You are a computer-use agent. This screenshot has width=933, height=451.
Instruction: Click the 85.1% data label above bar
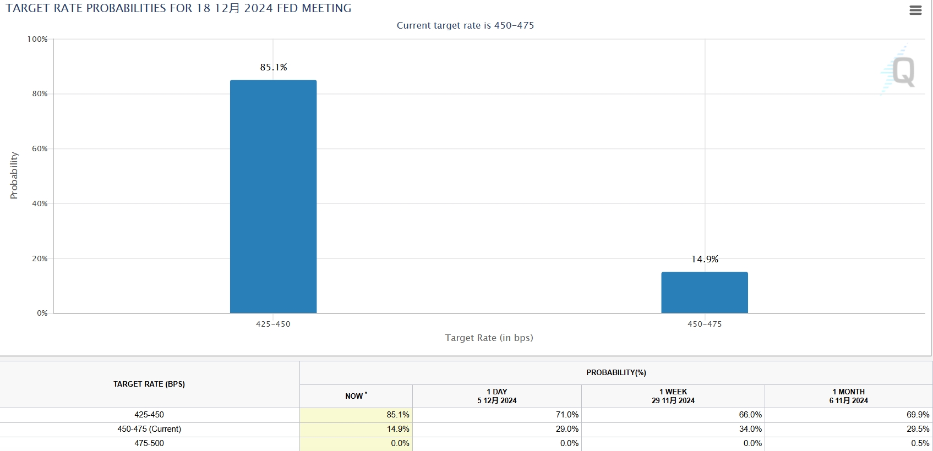(x=274, y=67)
